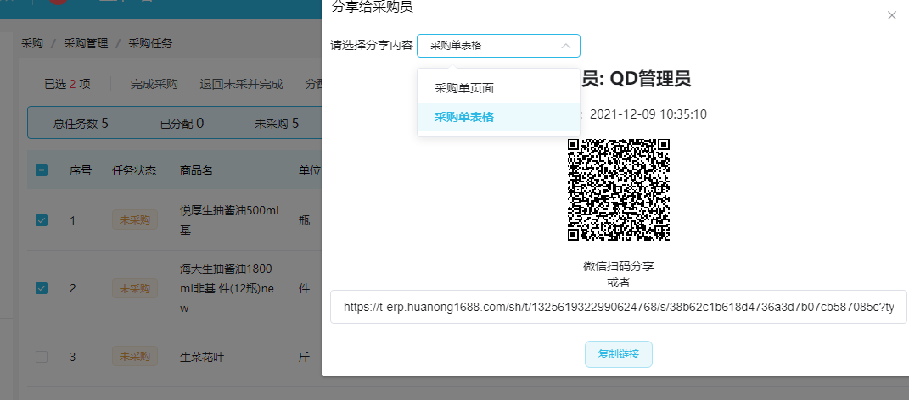Click the 单位 column header

pyautogui.click(x=310, y=170)
